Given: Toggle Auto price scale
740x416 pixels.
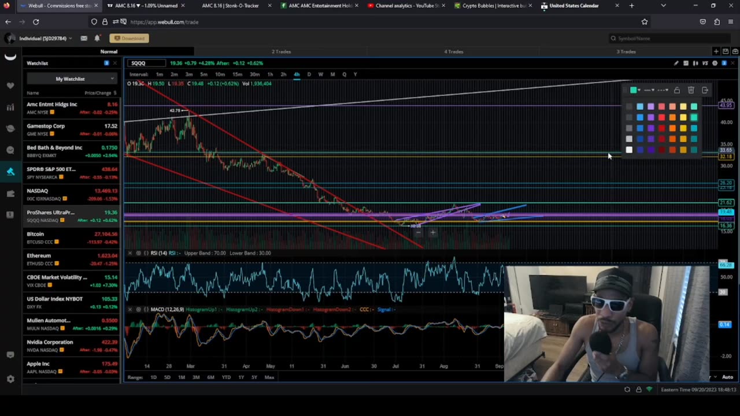Looking at the screenshot, I should point(727,377).
